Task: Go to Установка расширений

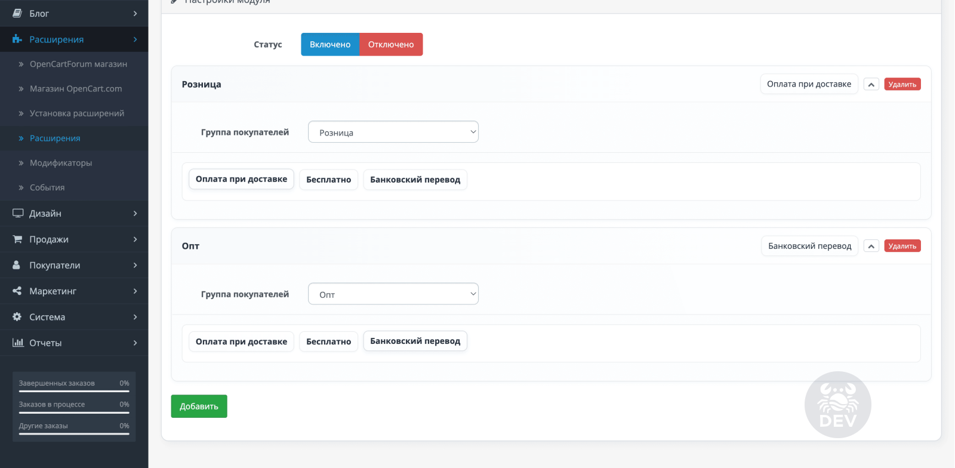Action: (74, 113)
